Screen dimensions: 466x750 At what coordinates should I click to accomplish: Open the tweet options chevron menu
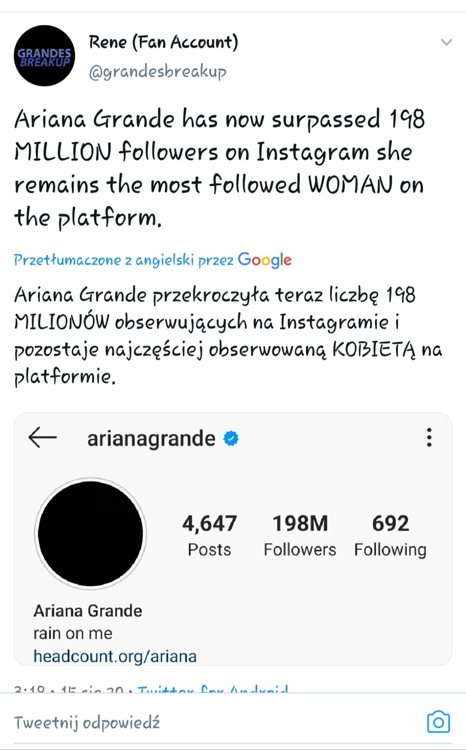[446, 42]
